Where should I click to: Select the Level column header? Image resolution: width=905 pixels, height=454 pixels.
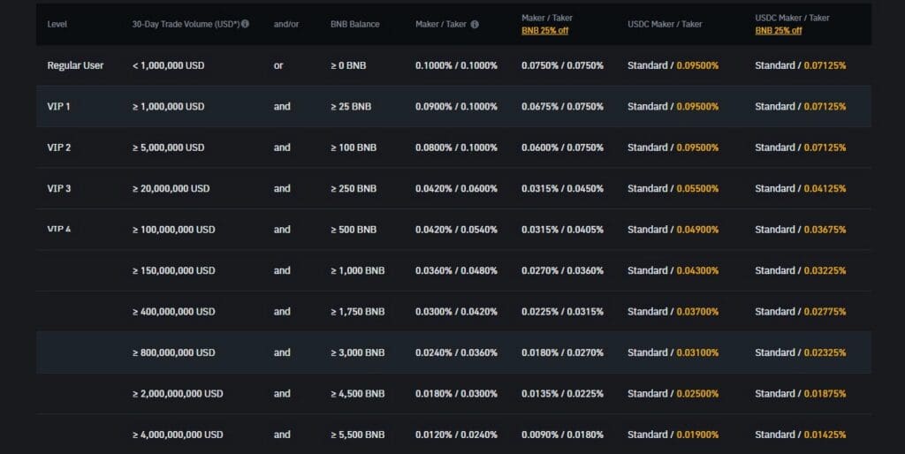point(57,24)
